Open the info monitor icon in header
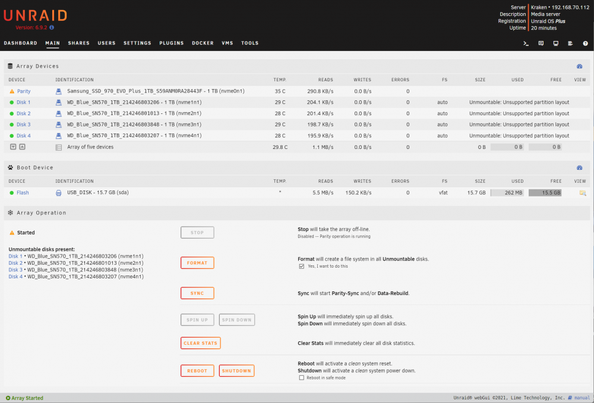 pos(556,43)
